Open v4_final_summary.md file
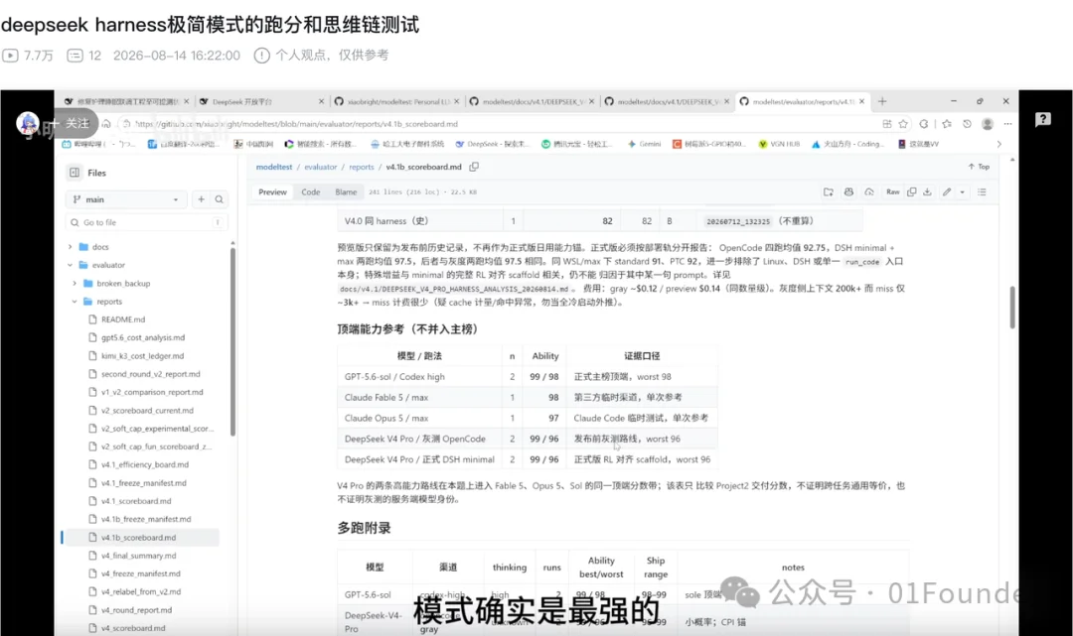This screenshot has height=636, width=1073. 138,556
